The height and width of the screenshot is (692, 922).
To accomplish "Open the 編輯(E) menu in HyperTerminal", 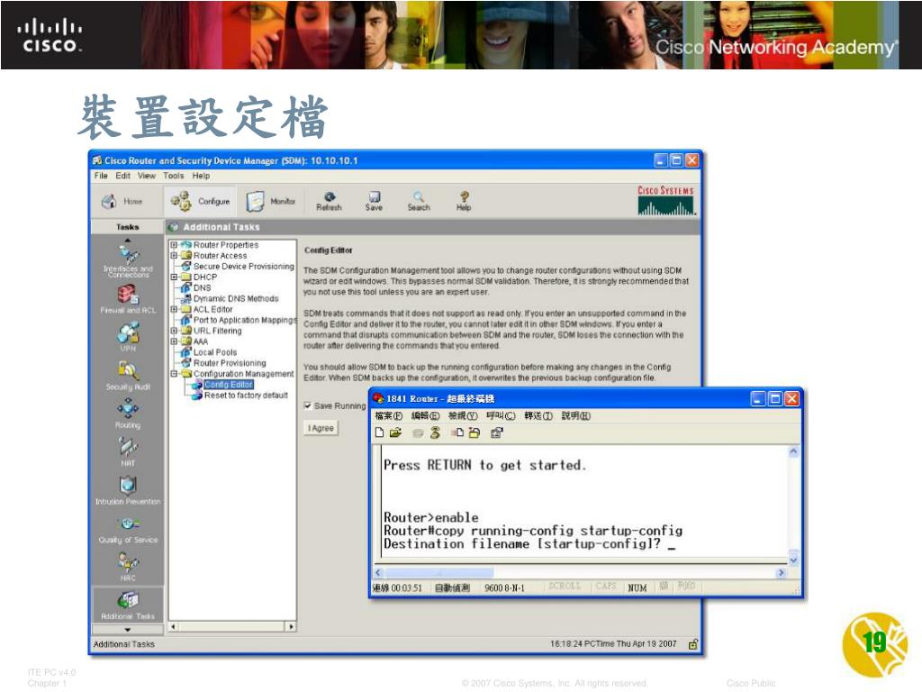I will tap(425, 416).
